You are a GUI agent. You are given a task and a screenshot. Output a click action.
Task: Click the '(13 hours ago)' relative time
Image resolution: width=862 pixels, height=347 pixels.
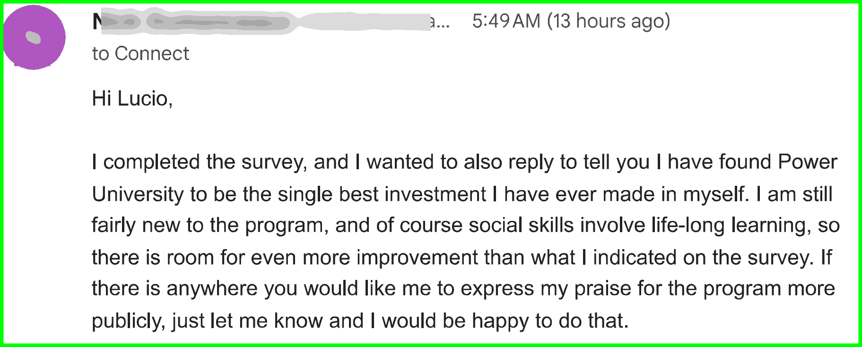[609, 22]
